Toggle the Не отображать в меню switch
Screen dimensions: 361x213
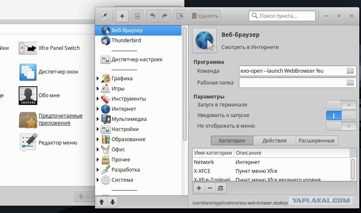click(341, 126)
